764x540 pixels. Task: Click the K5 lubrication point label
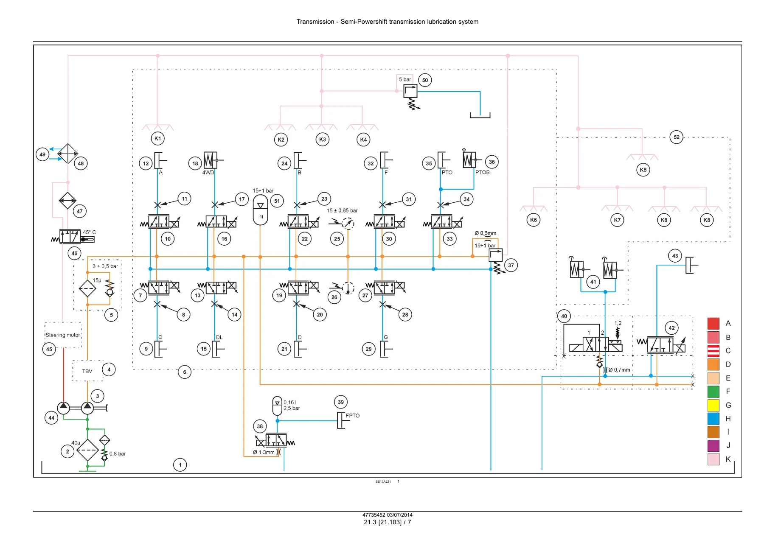643,170
